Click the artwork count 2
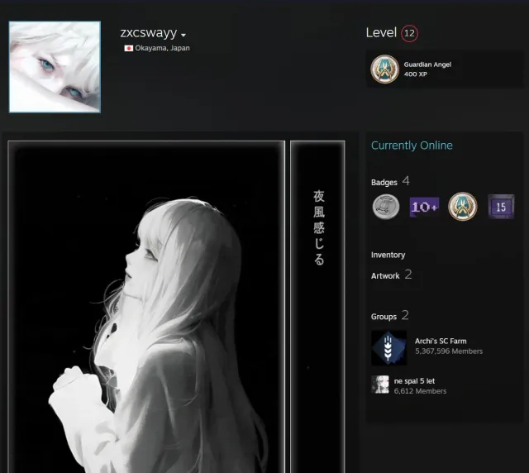Image resolution: width=529 pixels, height=473 pixels. point(408,275)
